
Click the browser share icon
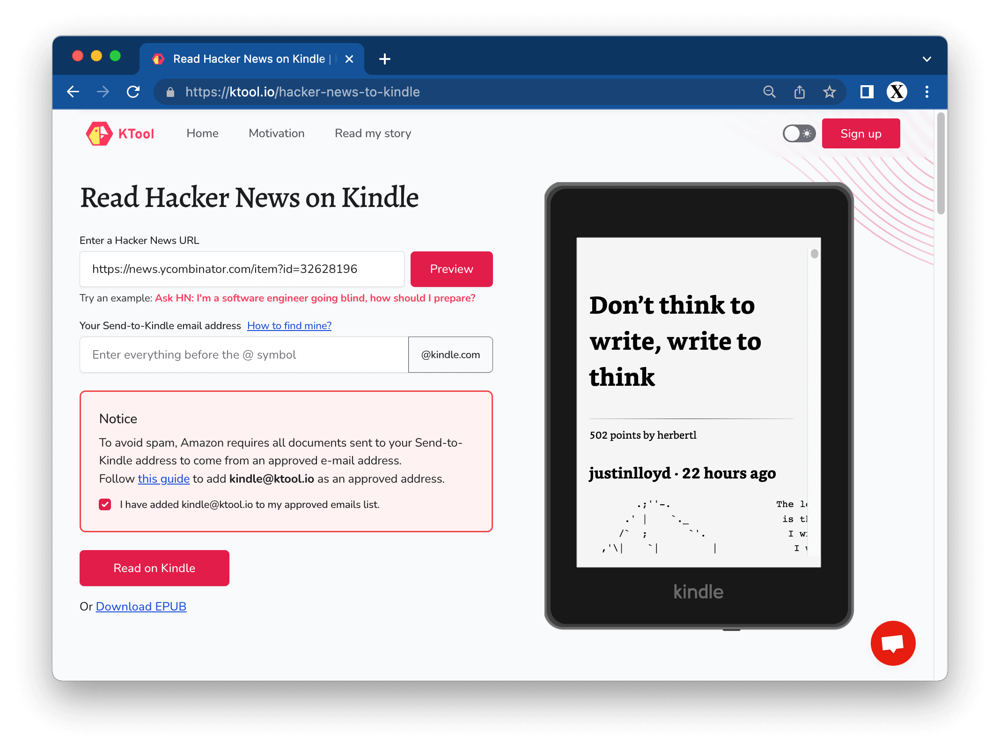pyautogui.click(x=799, y=93)
